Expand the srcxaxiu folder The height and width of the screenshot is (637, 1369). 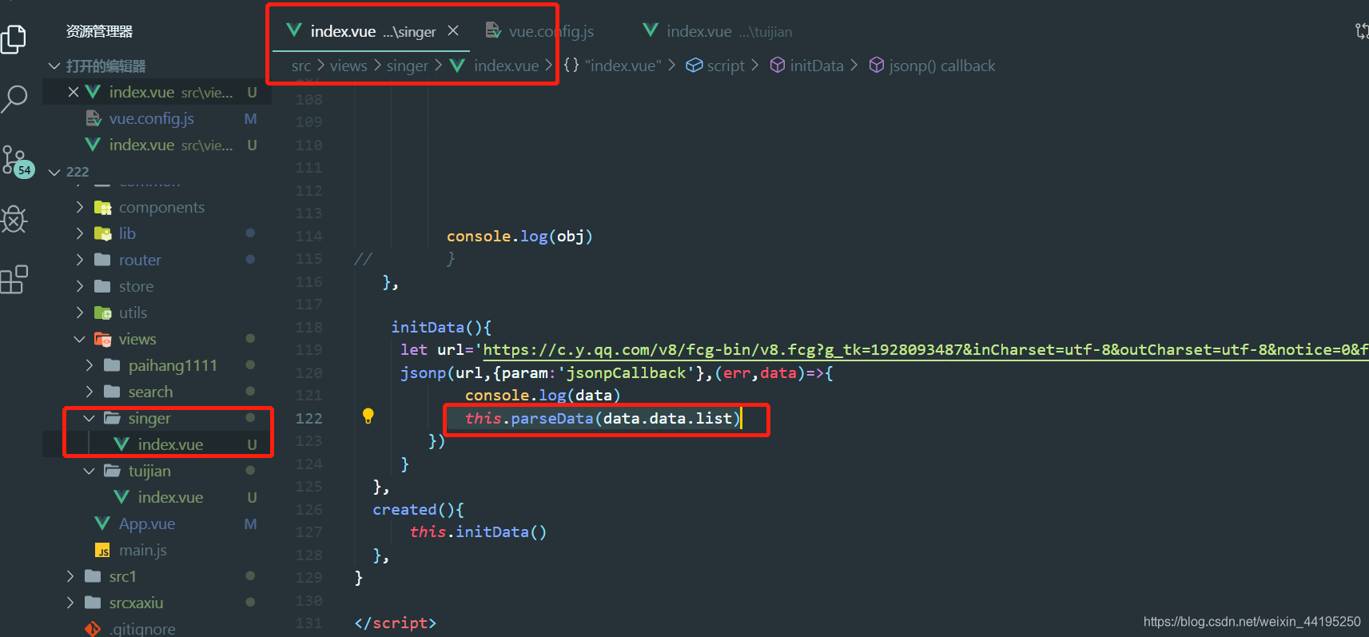70,603
